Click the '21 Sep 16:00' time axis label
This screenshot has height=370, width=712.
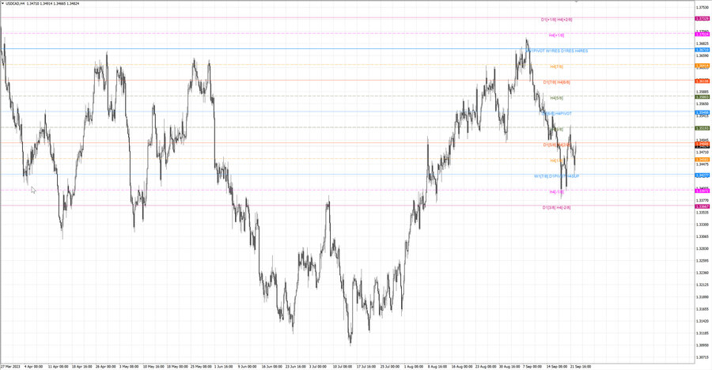[x=581, y=366]
